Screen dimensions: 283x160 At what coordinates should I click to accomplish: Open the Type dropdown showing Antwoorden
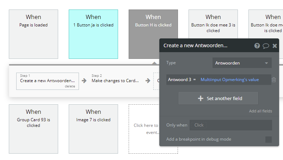pos(242,63)
